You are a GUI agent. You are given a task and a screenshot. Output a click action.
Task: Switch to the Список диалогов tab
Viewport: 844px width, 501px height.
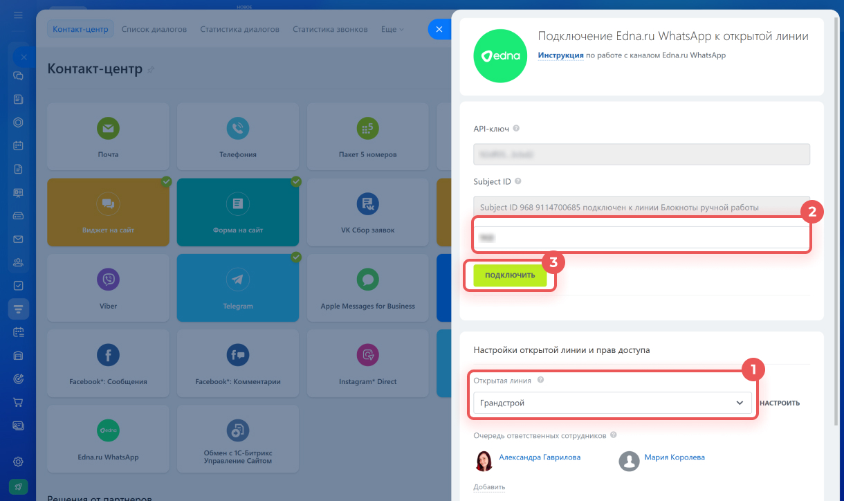pyautogui.click(x=154, y=30)
